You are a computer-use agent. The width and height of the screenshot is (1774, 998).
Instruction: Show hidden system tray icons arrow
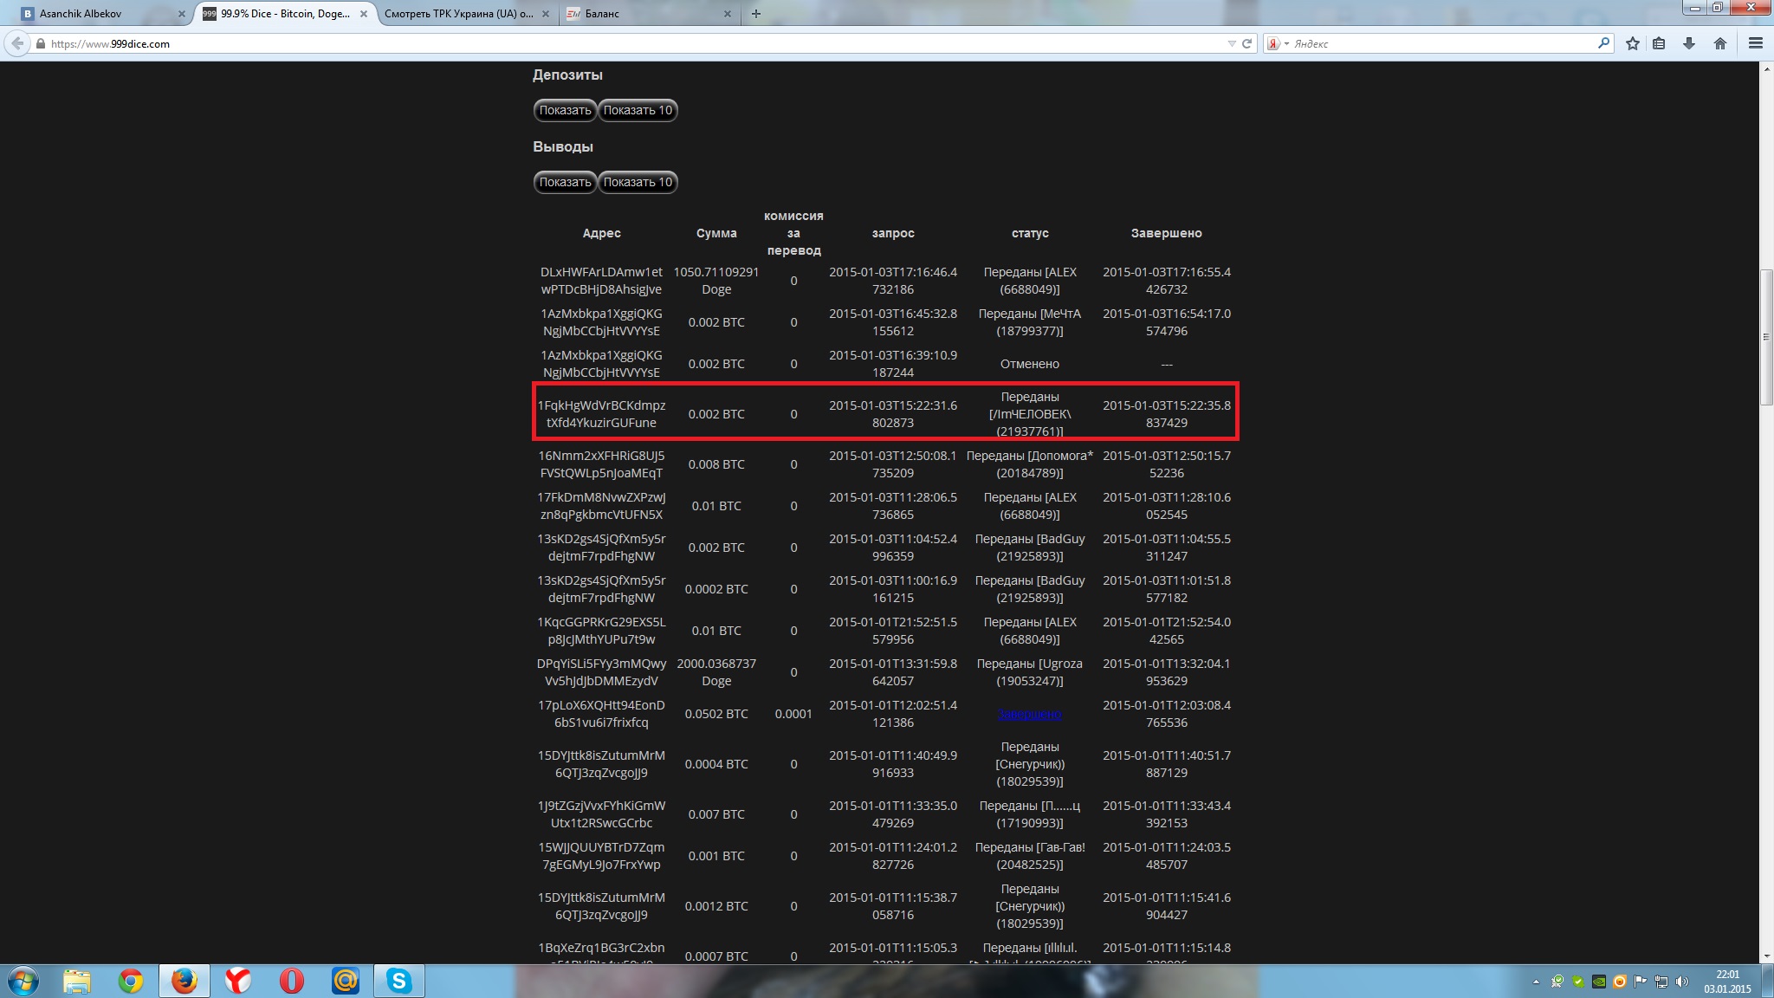tap(1536, 982)
